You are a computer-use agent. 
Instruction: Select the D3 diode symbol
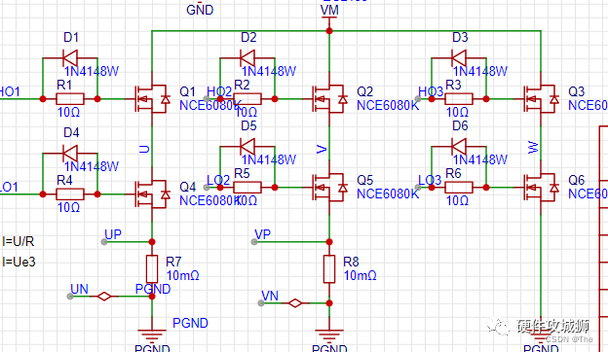[x=459, y=58]
